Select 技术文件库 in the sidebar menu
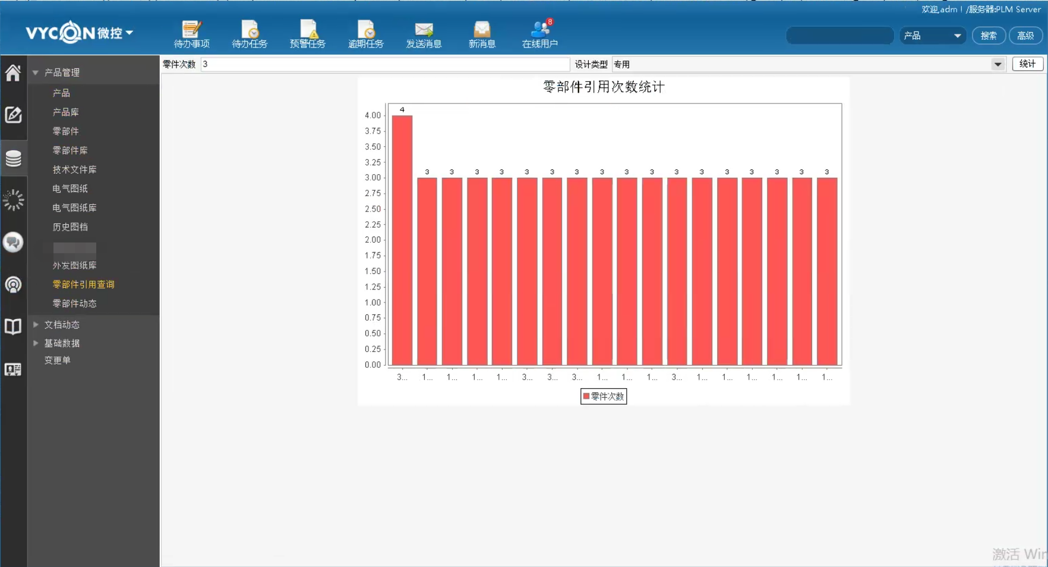 (74, 169)
